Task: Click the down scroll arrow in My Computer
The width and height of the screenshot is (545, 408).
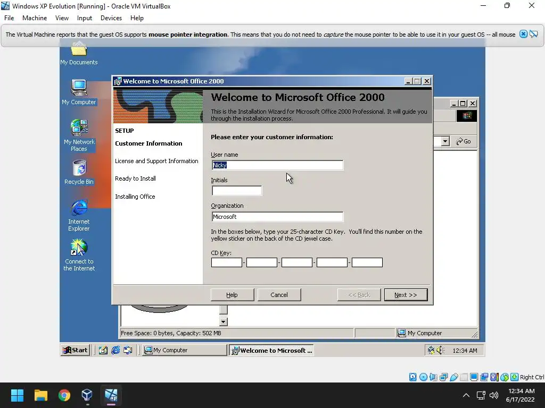Action: 224,321
